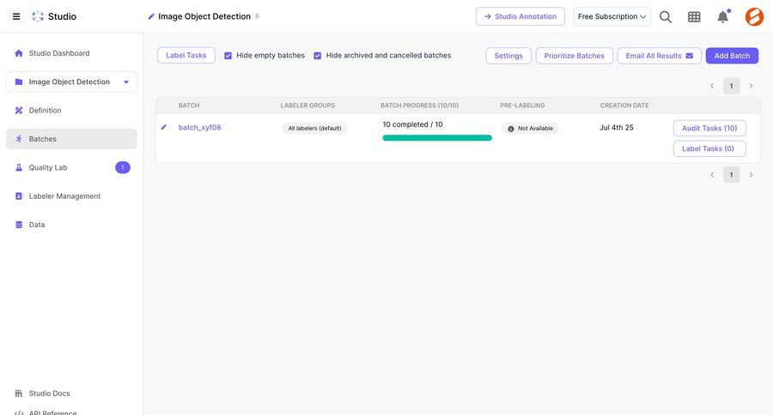
Task: Click Email All Results button
Action: (659, 56)
